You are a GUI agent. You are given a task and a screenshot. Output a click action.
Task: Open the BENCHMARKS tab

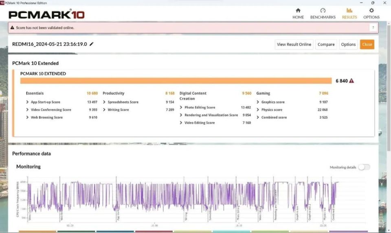pos(323,13)
